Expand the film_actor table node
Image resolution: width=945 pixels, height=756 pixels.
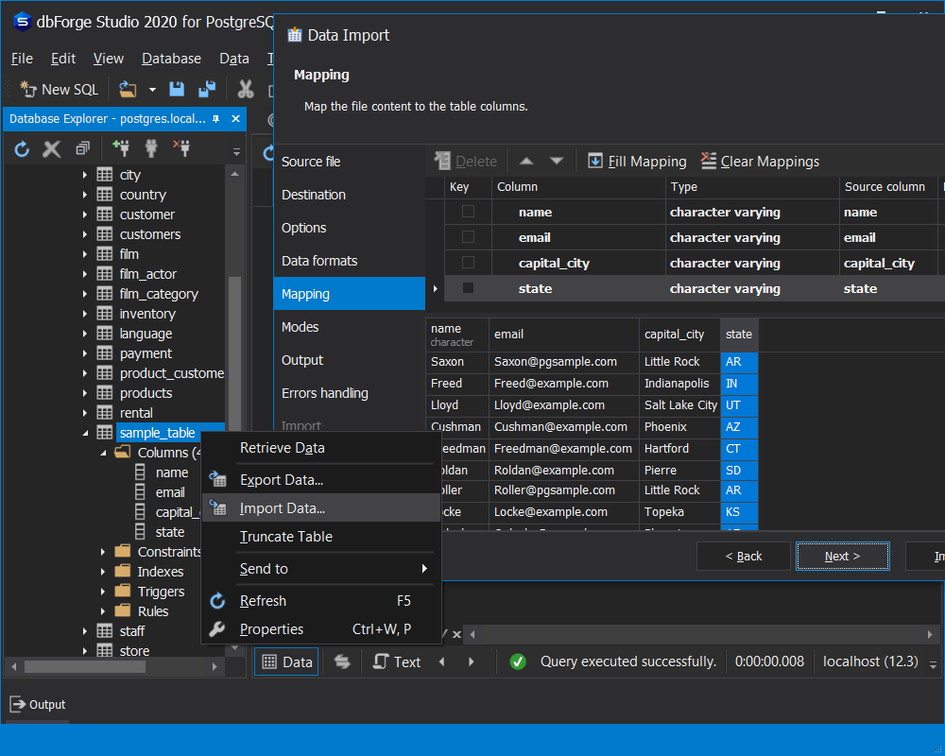tap(84, 274)
